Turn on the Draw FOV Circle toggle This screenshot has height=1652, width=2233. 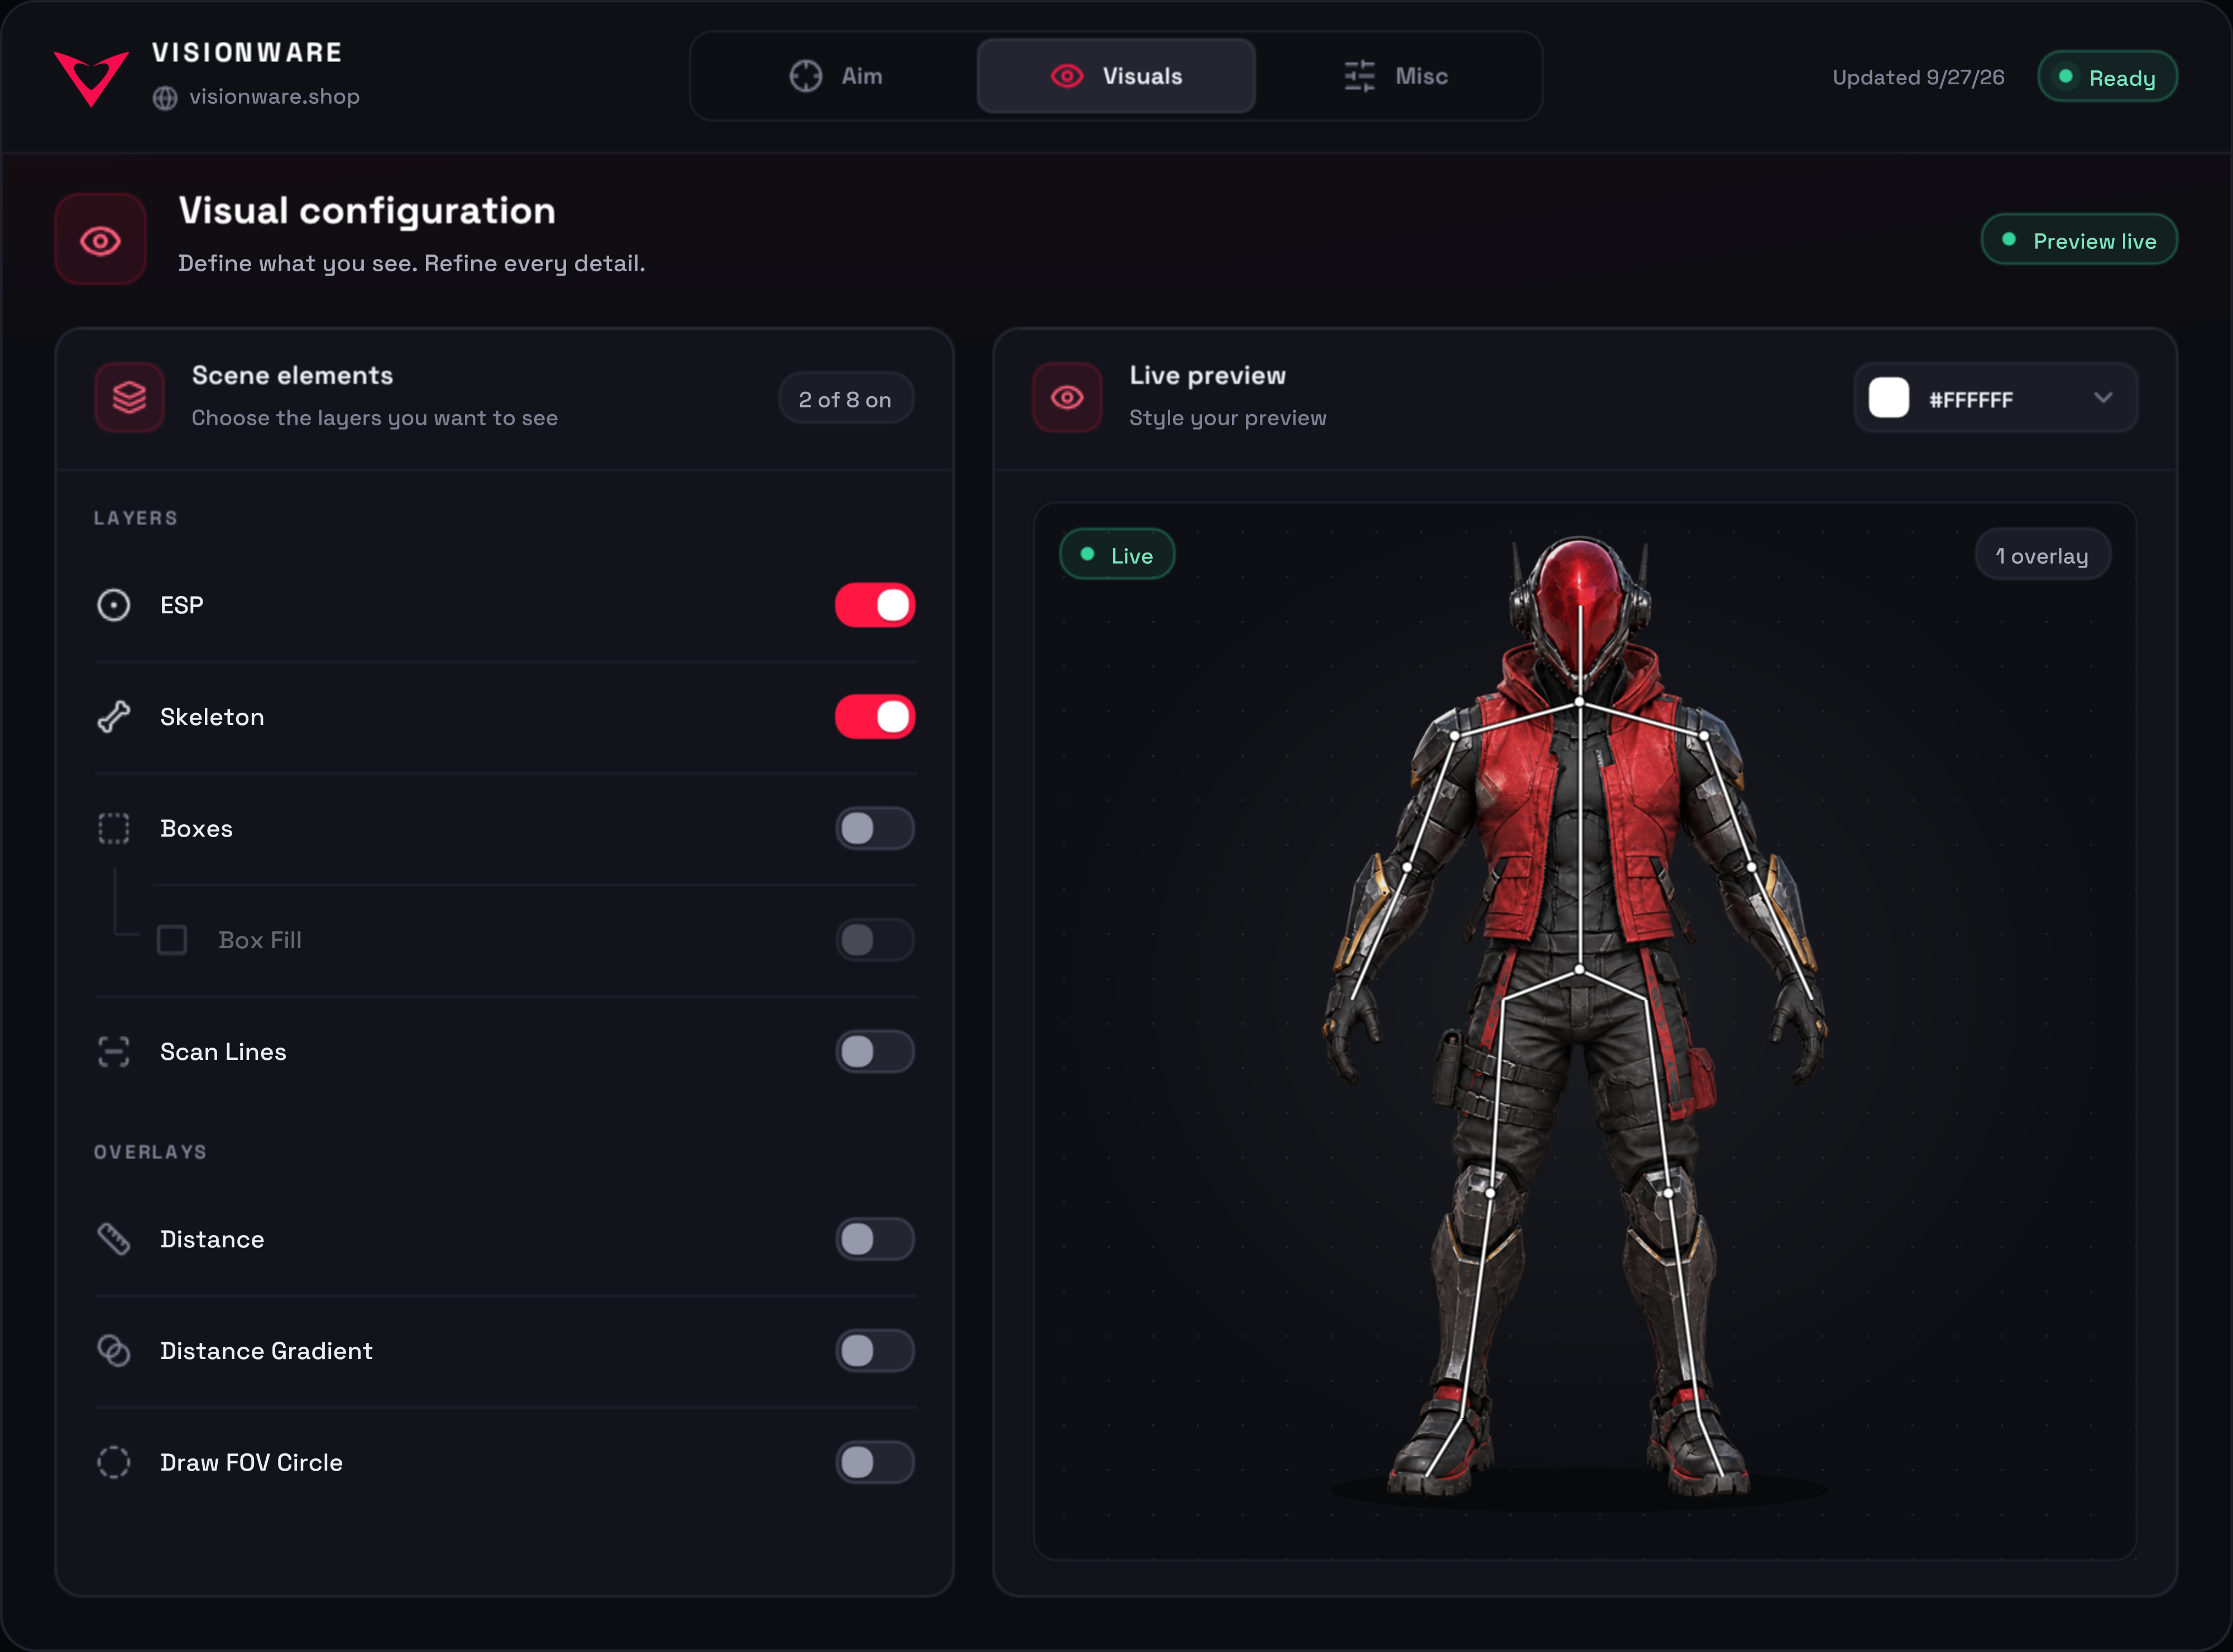tap(875, 1463)
